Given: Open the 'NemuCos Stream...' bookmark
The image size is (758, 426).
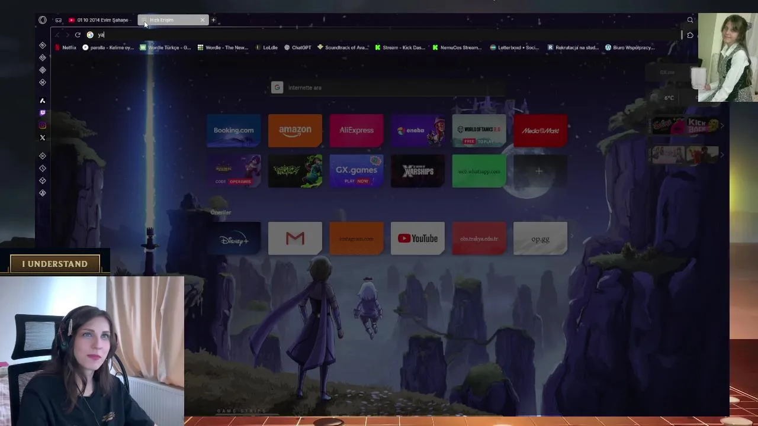Looking at the screenshot, I should click(x=457, y=47).
